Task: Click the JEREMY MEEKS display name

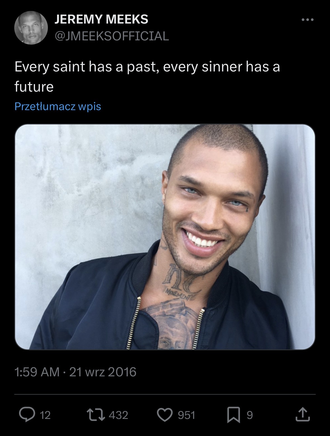Action: pyautogui.click(x=101, y=19)
